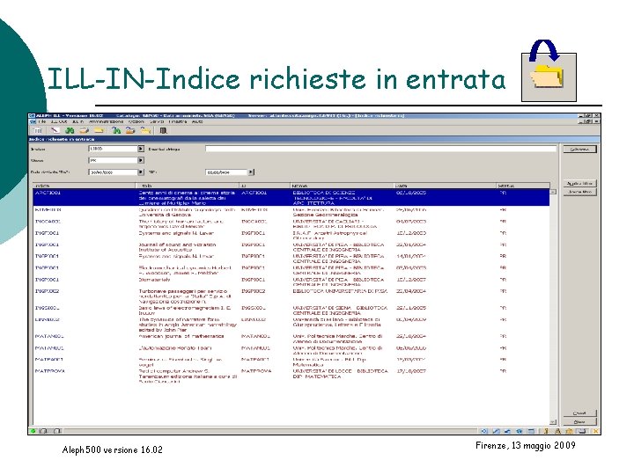Click the 'Biomaterials' title row
This screenshot has width=634, height=475.
(x=154, y=280)
